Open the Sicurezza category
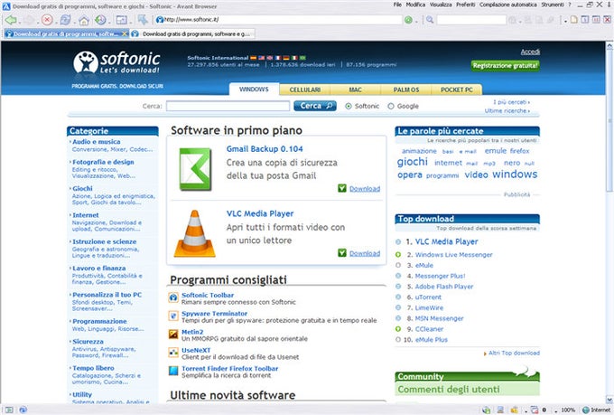The image size is (614, 415). point(88,342)
